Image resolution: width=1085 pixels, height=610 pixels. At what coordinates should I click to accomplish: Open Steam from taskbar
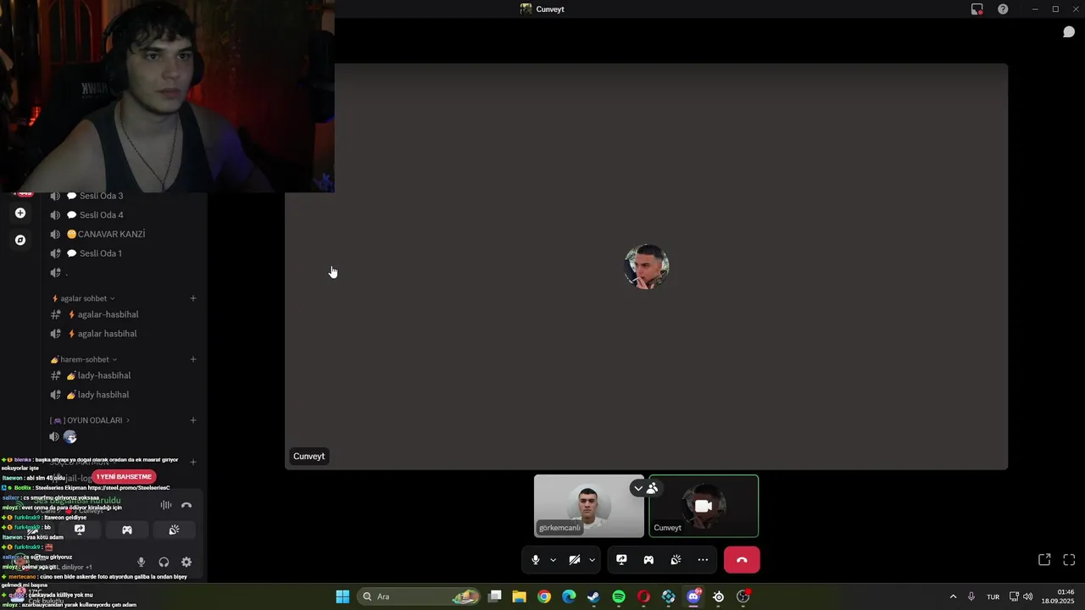tap(593, 596)
